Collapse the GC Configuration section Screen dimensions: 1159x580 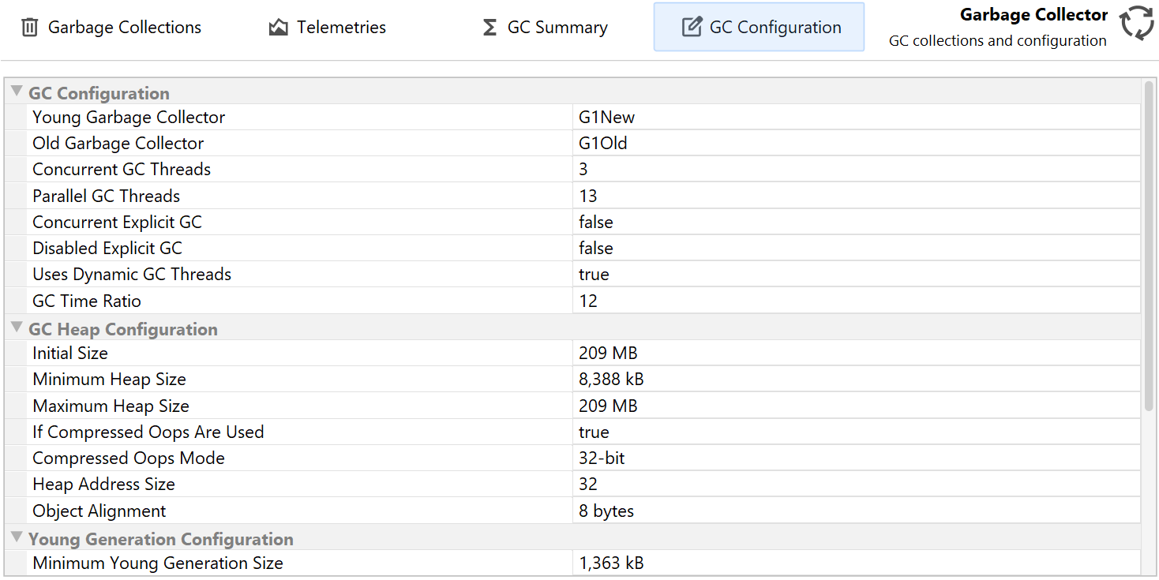tap(17, 92)
